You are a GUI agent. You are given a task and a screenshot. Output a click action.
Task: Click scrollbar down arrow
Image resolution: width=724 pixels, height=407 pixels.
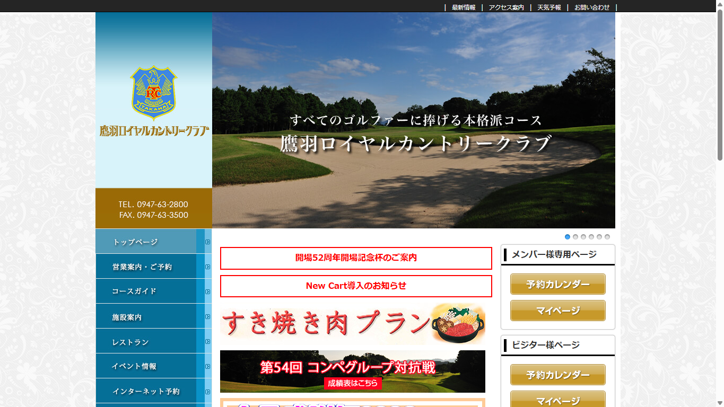click(720, 403)
